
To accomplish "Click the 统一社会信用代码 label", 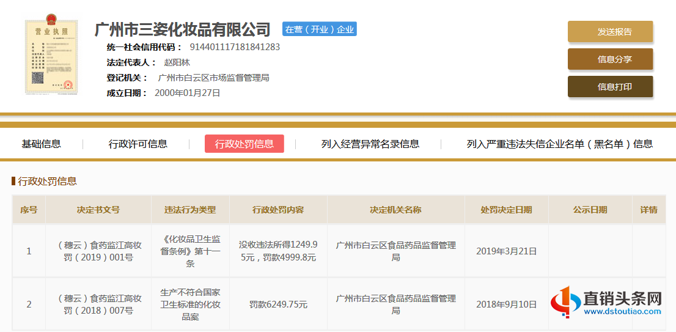I will [144, 47].
